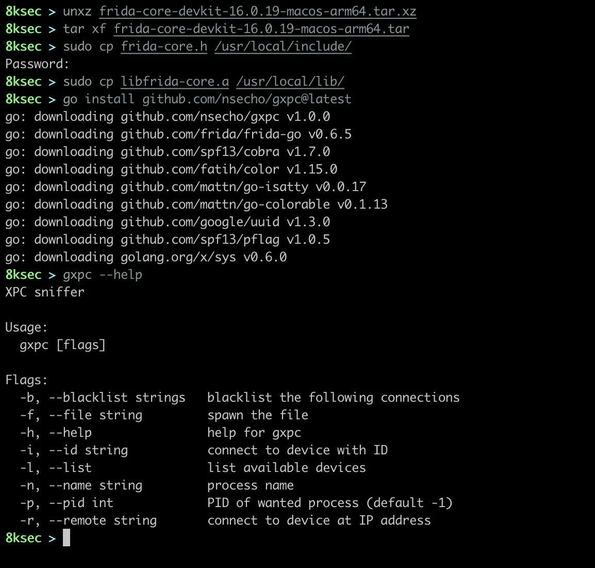
Task: Click the underlined /usr/local/lib/ path
Action: pos(290,82)
